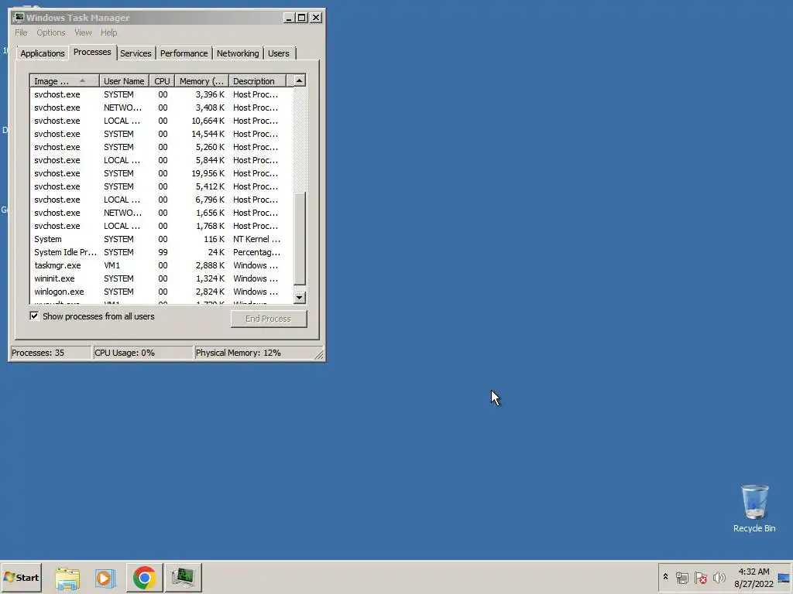The height and width of the screenshot is (594, 793).
Task: Switch to the Applications tab
Action: (43, 53)
